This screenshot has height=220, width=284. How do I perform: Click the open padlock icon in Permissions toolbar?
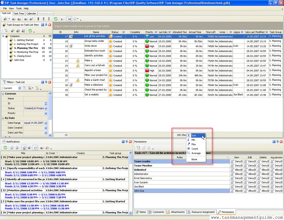(x=144, y=148)
